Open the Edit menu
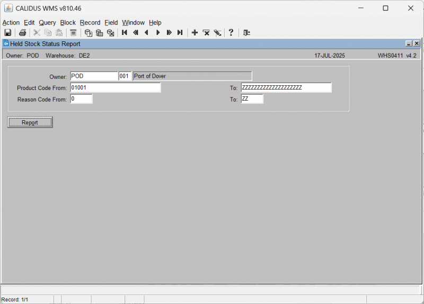The image size is (424, 304). coord(29,23)
